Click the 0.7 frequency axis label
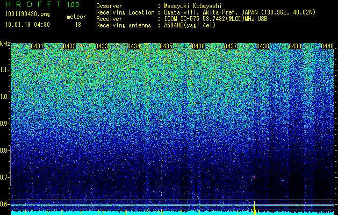 [x=4, y=177]
